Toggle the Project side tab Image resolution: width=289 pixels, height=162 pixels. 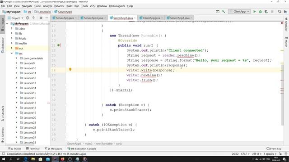[x=3, y=24]
